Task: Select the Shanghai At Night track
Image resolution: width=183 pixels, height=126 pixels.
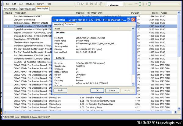Action: click(x=90, y=98)
